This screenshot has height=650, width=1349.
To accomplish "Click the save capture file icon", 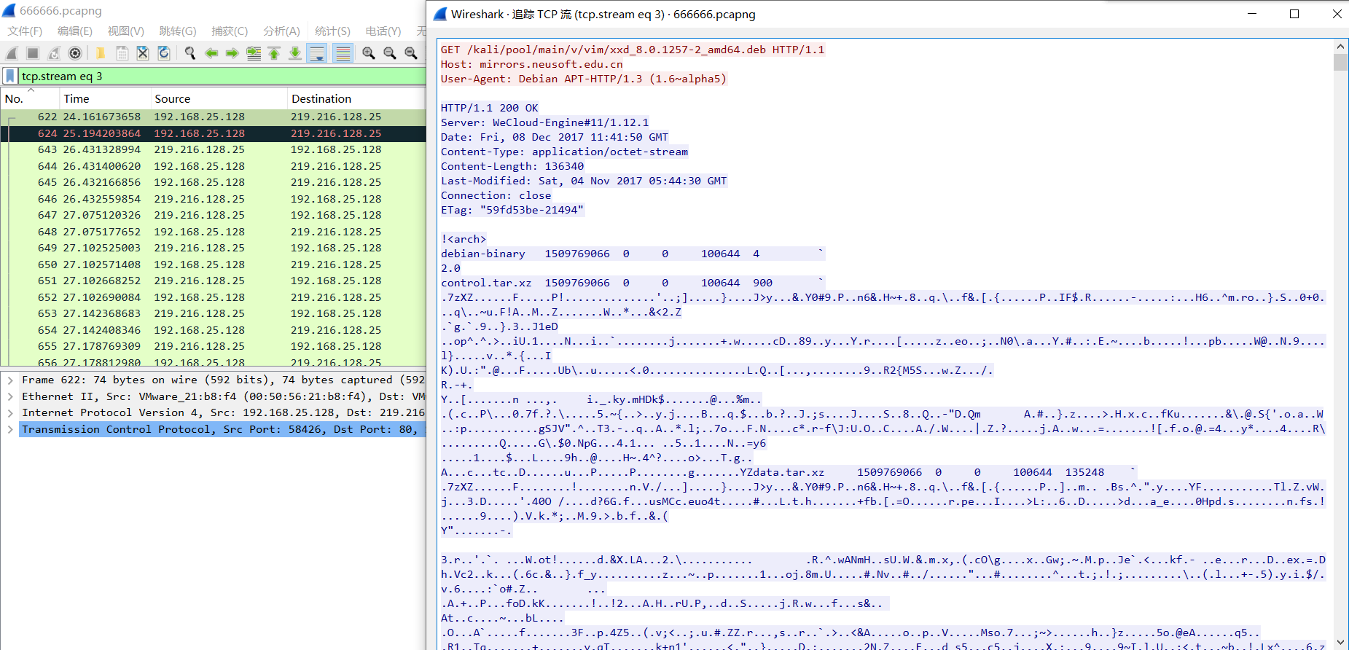I will point(122,53).
